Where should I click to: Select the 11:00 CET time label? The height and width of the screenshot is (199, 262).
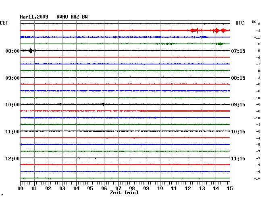(12, 132)
